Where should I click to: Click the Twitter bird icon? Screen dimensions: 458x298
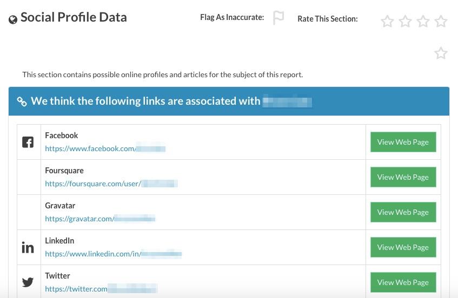click(x=28, y=282)
